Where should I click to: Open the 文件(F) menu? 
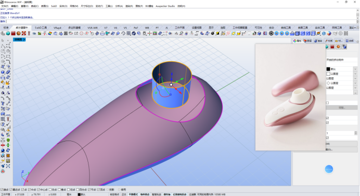click(5, 6)
